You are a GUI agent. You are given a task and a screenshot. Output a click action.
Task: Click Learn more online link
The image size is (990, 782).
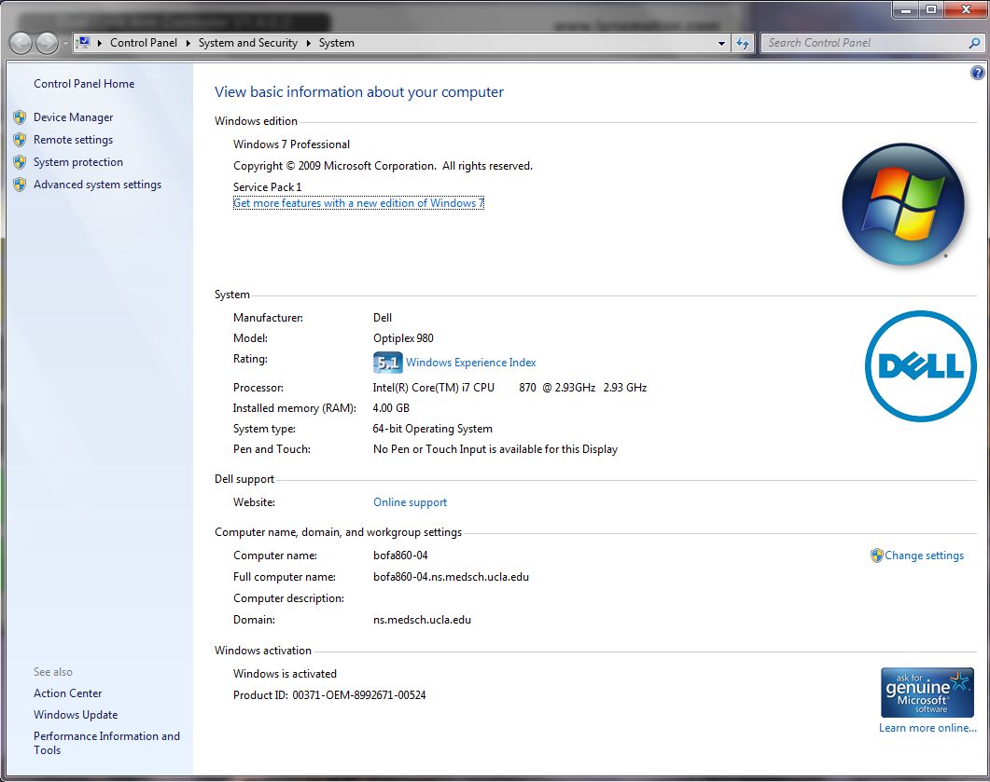point(927,728)
